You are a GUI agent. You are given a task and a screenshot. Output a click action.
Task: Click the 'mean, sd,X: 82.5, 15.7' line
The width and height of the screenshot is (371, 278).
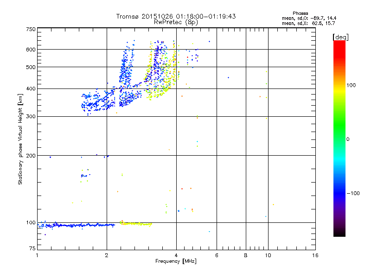click(308, 23)
